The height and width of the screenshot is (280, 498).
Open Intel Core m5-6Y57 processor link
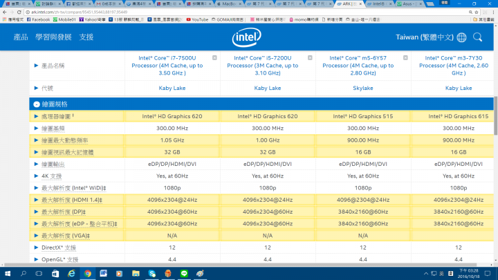point(358,66)
